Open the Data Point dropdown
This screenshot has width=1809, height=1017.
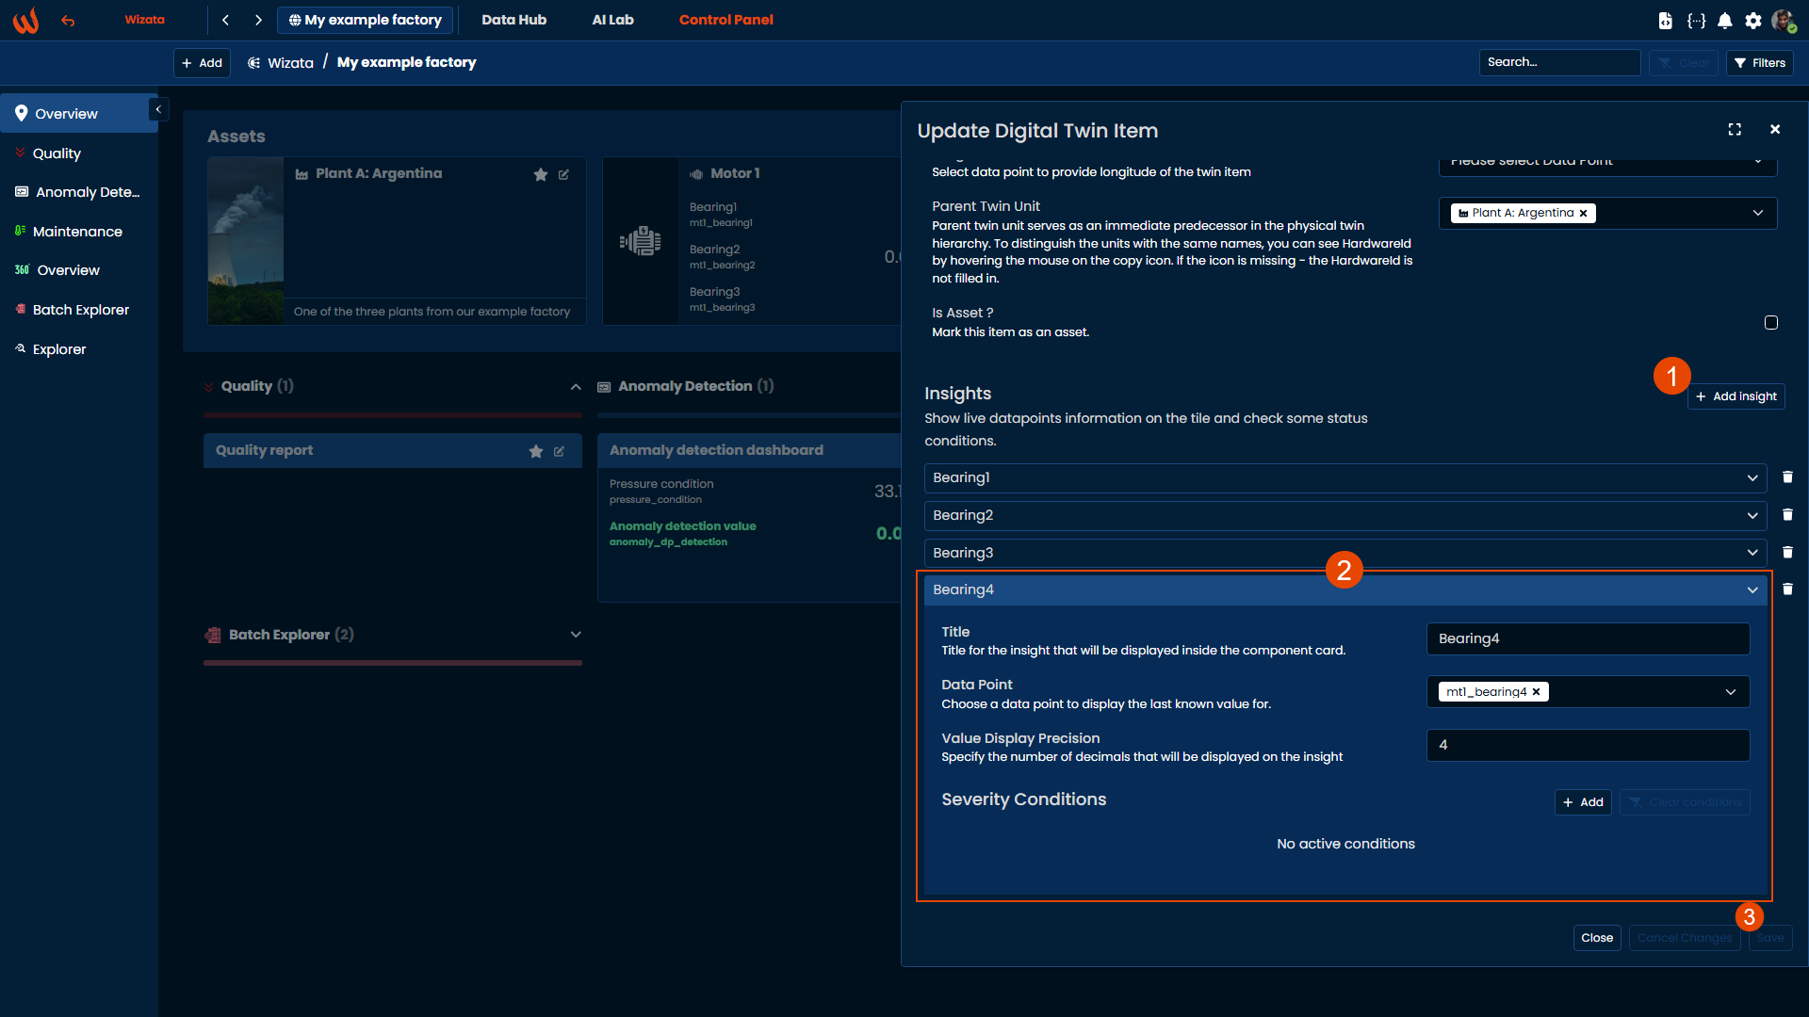1731,692
